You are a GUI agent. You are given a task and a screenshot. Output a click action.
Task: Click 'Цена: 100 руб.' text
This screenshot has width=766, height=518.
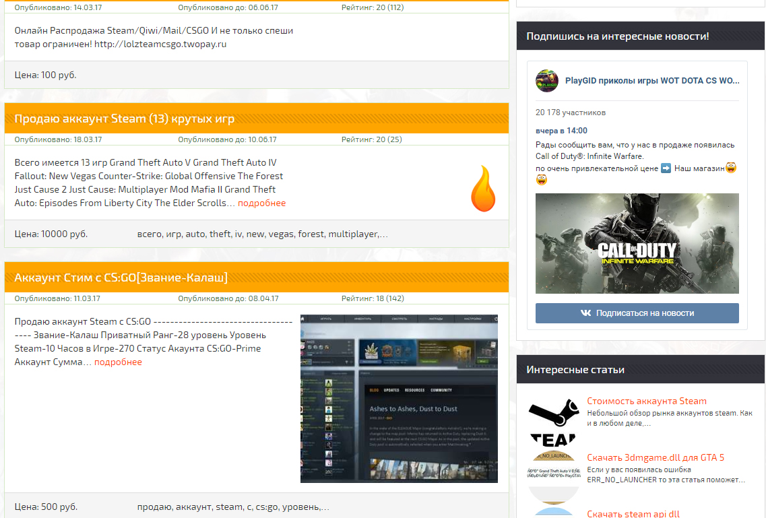point(45,75)
